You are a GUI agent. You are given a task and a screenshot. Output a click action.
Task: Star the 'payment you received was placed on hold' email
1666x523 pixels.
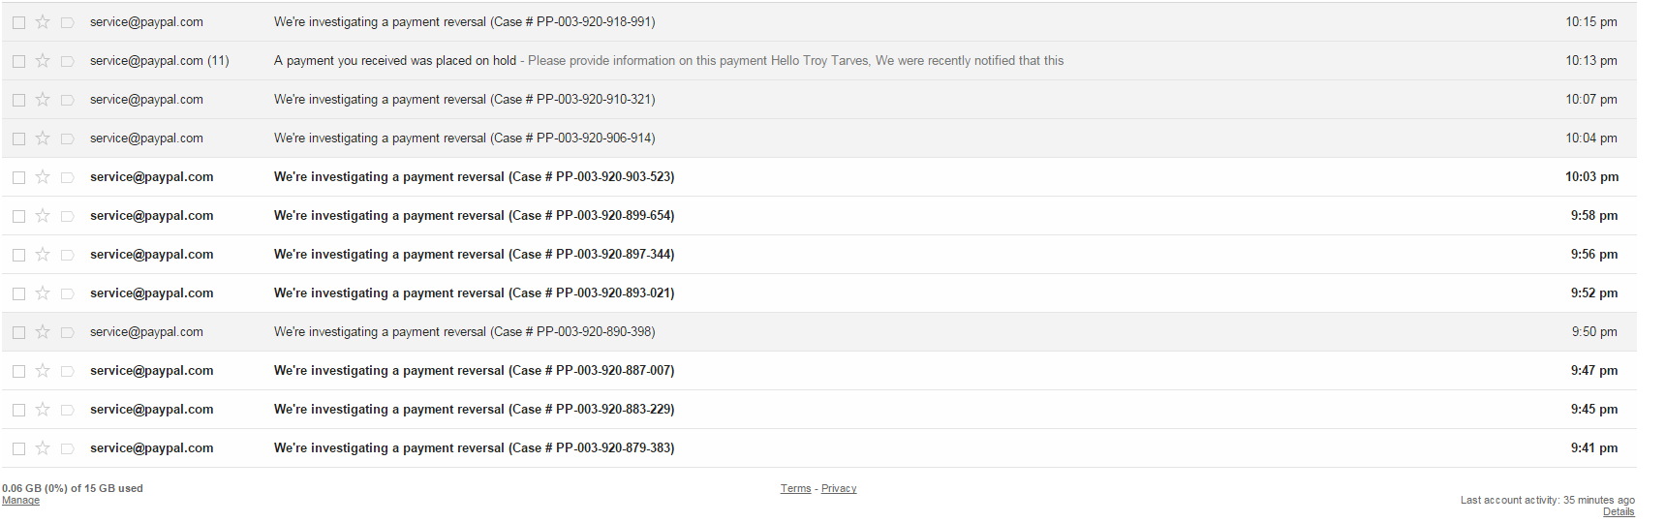(43, 61)
